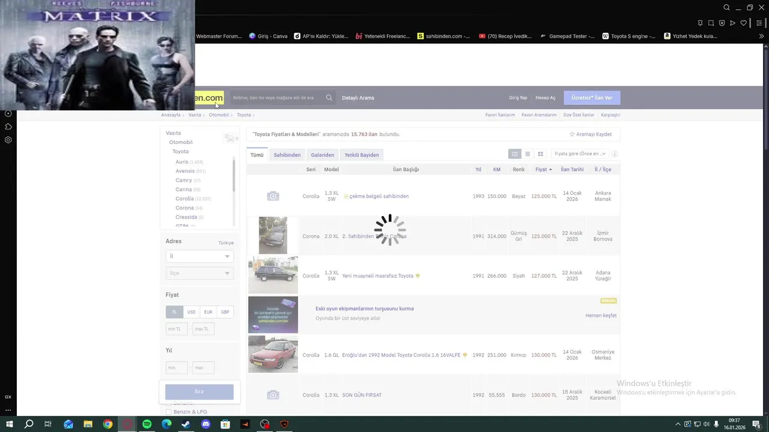769x432 pixels.
Task: Switch to the Sahibinden tab
Action: [287, 155]
